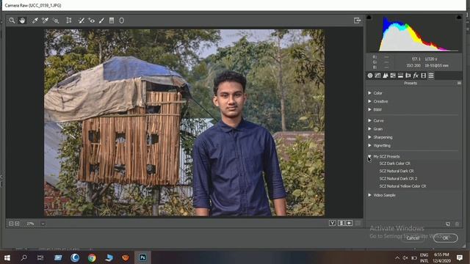This screenshot has height=264, width=470.
Task: Toggle highlight clipping warning in histogram
Action: coord(459,18)
